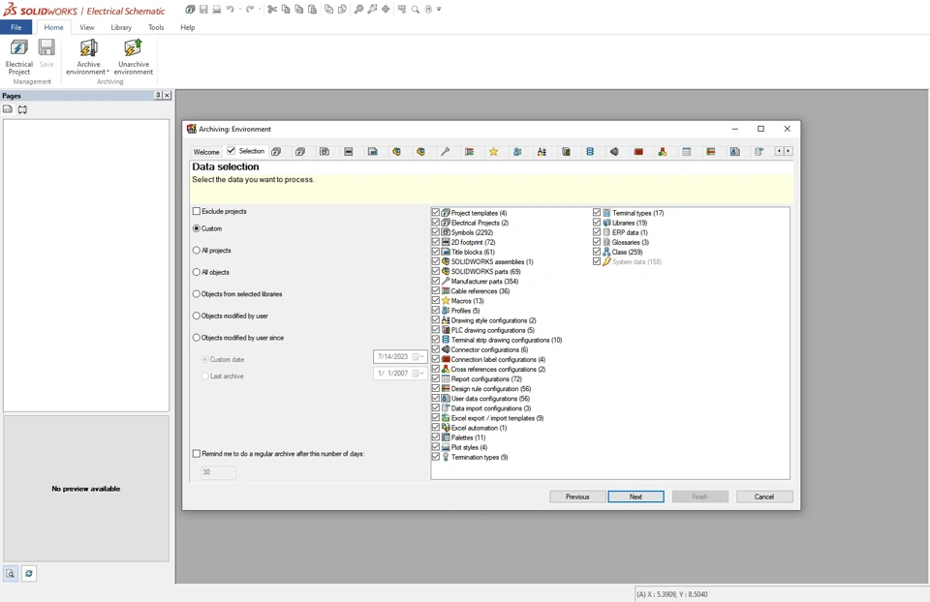Open the SOLIDWORKS parts tab icon
Viewport: 930px width, 602px height.
pos(420,152)
